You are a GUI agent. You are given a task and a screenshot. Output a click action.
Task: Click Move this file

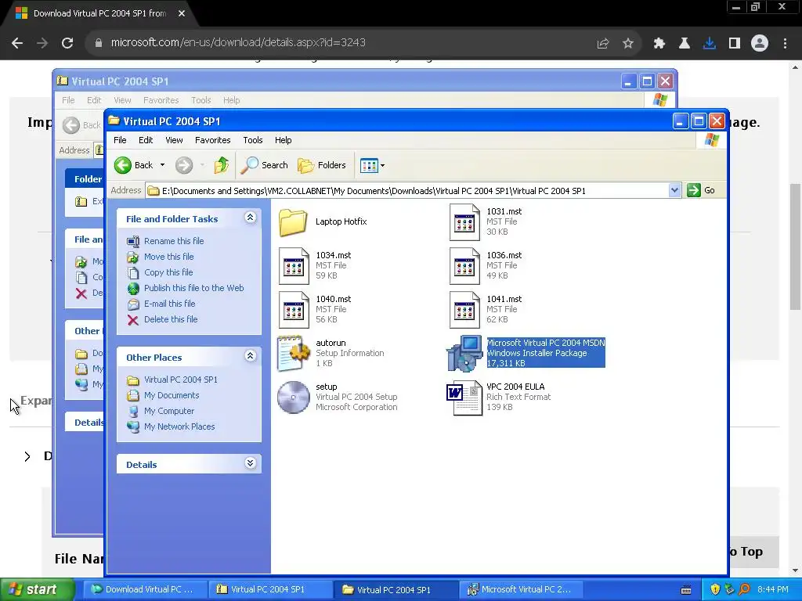[169, 257]
